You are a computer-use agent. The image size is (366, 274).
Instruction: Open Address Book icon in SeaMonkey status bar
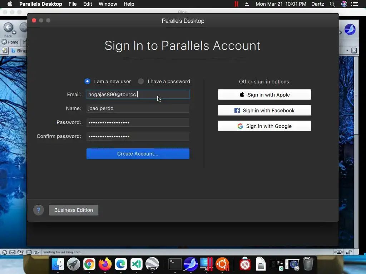29,252
